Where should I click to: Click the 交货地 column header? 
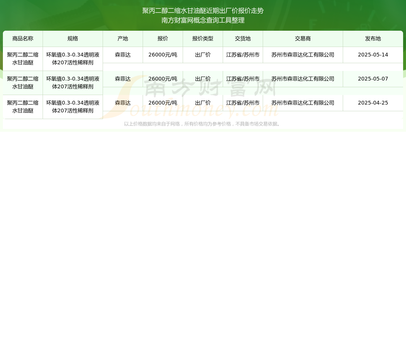243,39
